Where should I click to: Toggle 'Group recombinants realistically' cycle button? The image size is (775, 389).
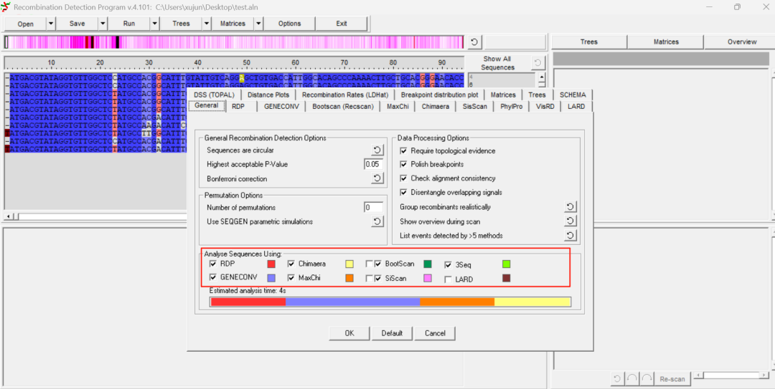(x=570, y=207)
